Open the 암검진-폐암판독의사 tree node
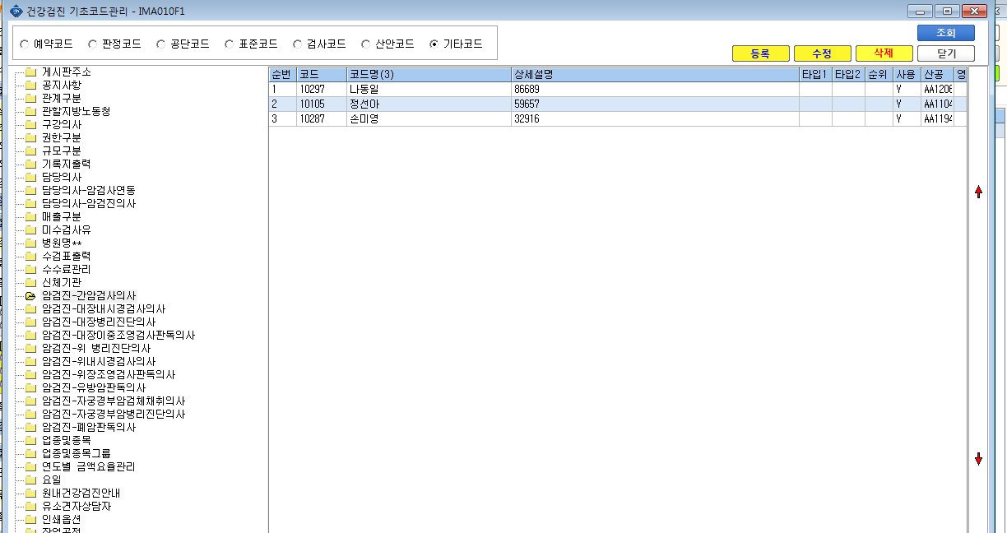This screenshot has width=1007, height=533. tap(89, 428)
